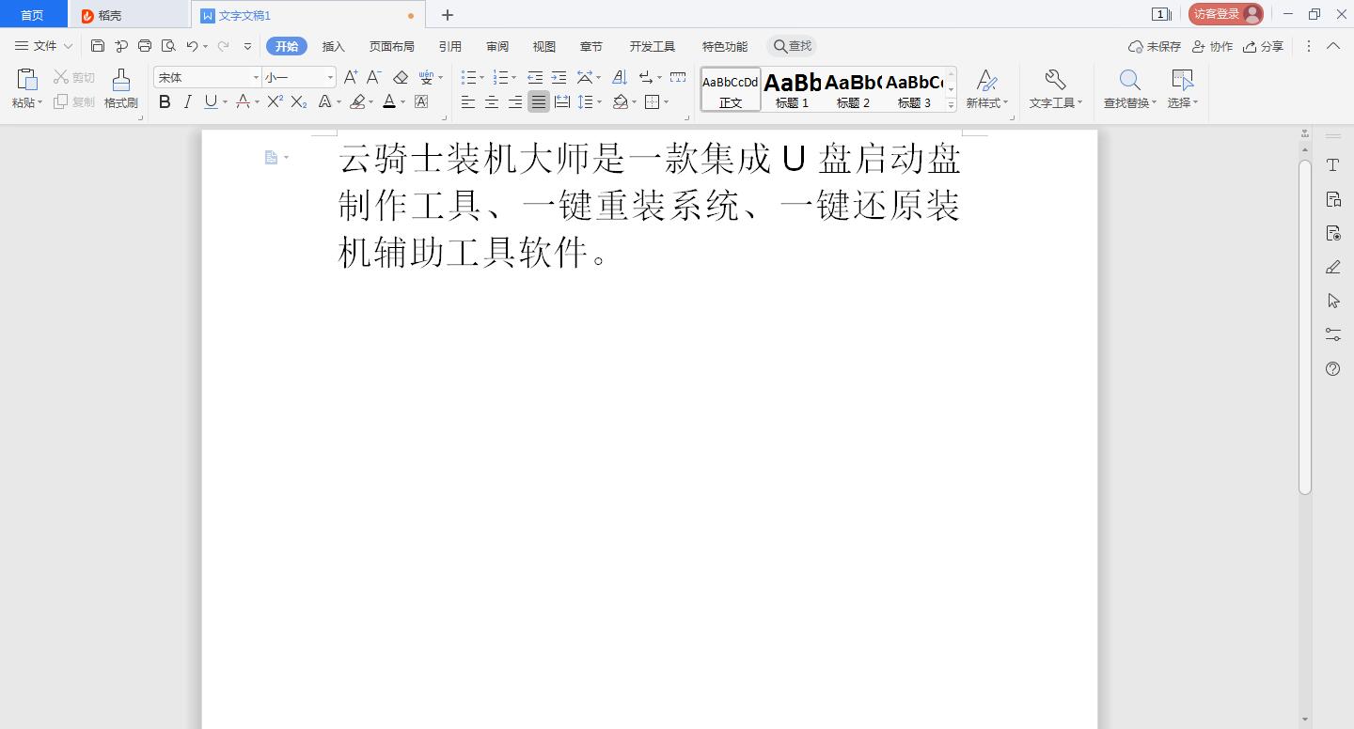The height and width of the screenshot is (729, 1354).
Task: Switch to the 插入 (Insert) tab
Action: (334, 46)
